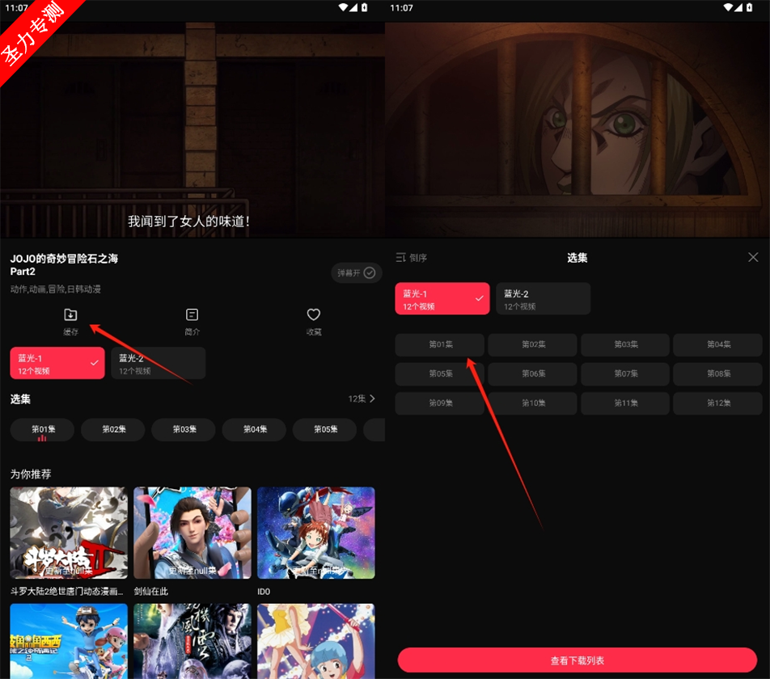Tap the 收藏 heart icon
The width and height of the screenshot is (770, 679).
314,314
